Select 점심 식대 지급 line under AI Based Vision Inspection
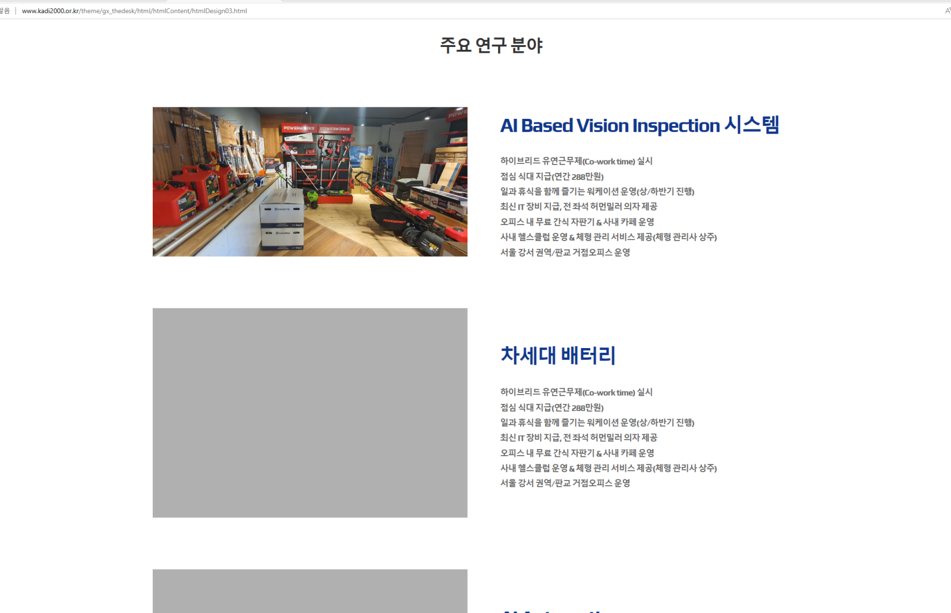The height and width of the screenshot is (613, 951). 552,176
